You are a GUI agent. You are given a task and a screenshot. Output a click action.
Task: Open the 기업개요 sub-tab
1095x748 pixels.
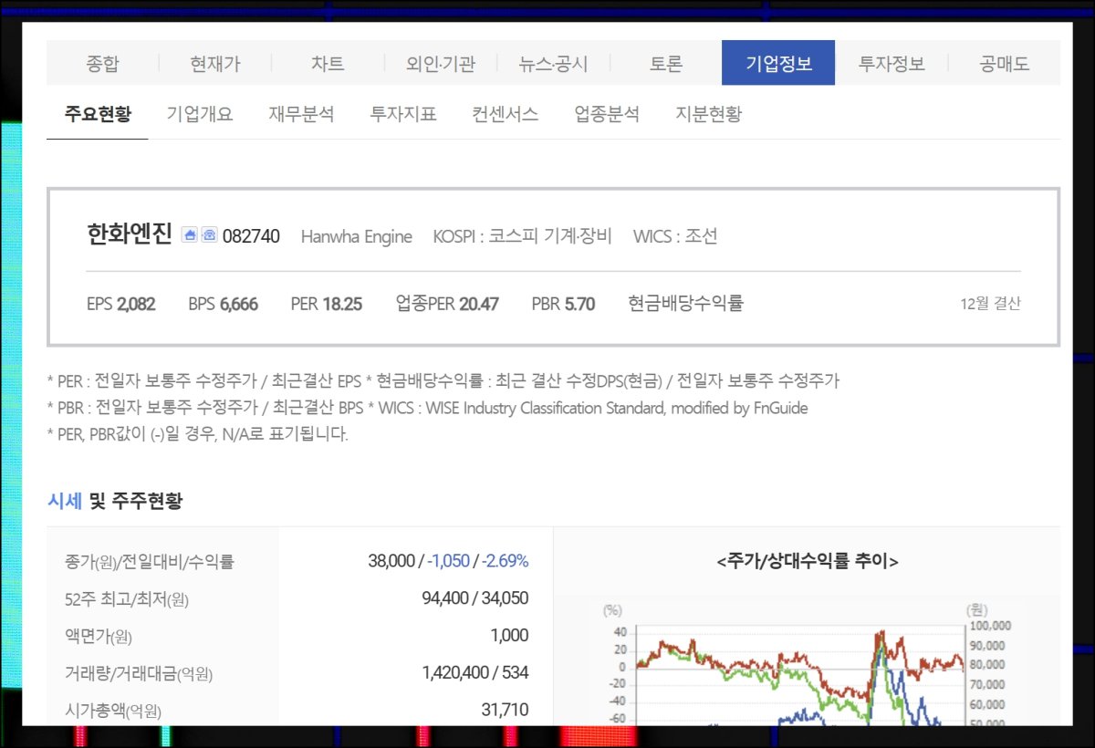pos(200,114)
